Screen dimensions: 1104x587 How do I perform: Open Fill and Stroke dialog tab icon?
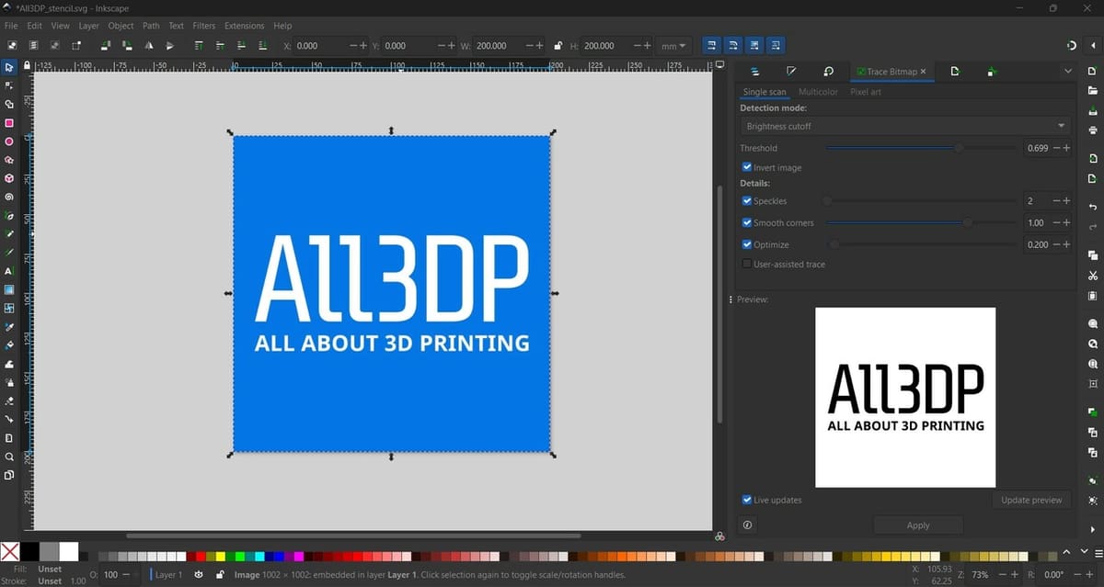[x=791, y=71]
